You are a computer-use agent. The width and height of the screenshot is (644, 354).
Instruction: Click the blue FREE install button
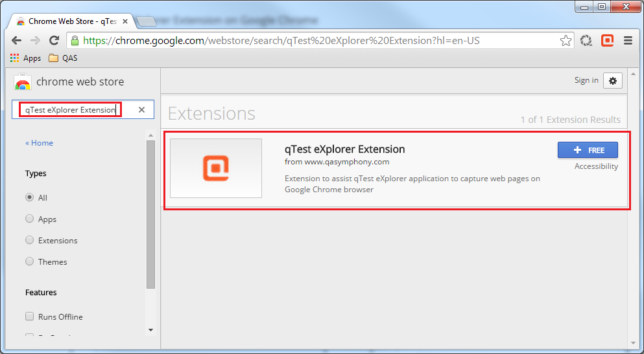click(x=588, y=150)
